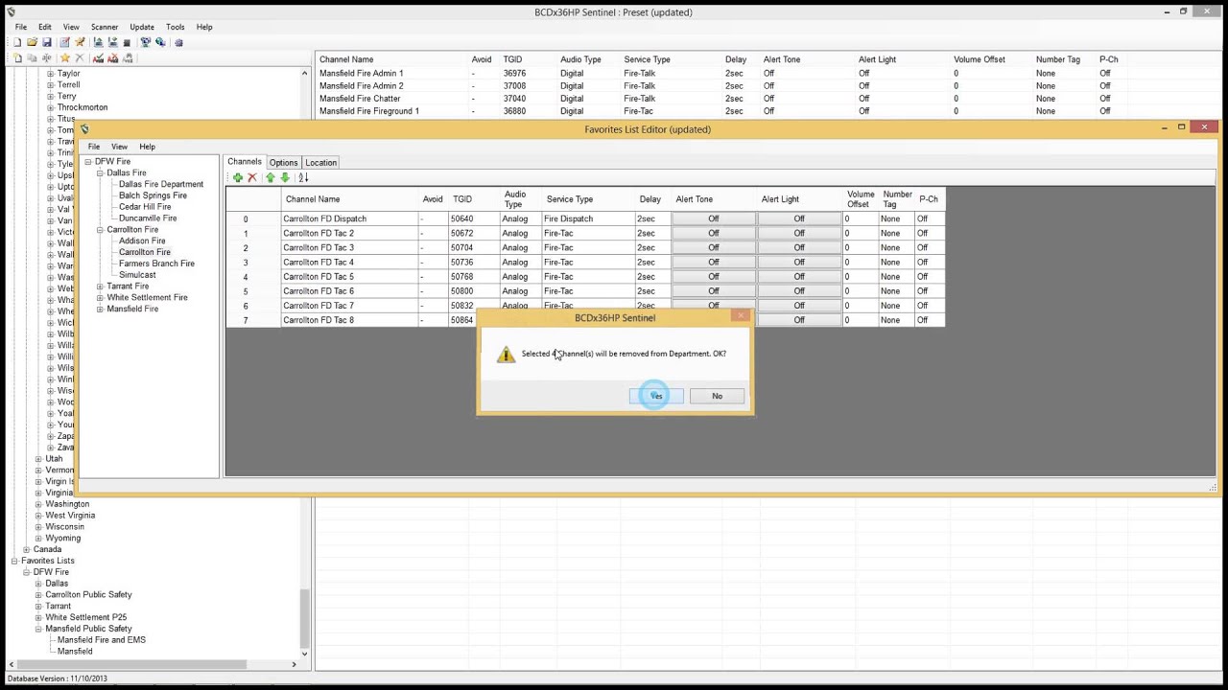1228x690 pixels.
Task: Click the Open folder icon in main toolbar
Action: (x=32, y=42)
